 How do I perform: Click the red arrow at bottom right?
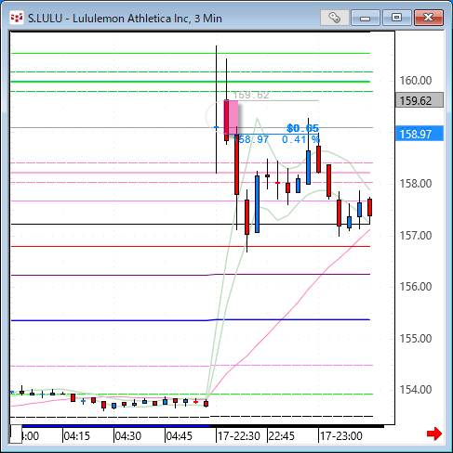pos(434,434)
